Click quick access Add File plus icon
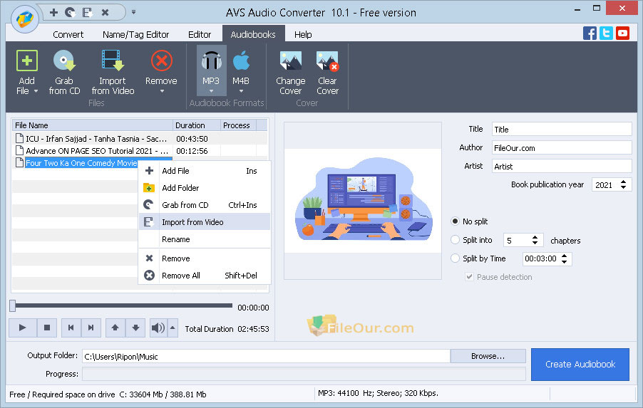Viewport: 643px width, 408px height. click(x=53, y=12)
